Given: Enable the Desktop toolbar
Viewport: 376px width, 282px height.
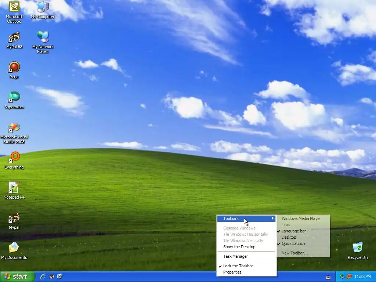Looking at the screenshot, I should click(303, 237).
